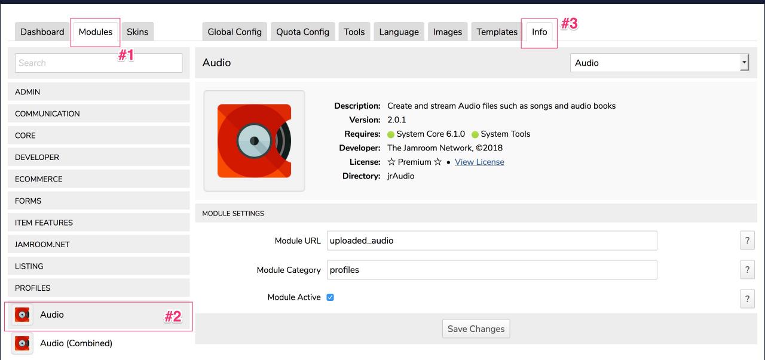Focus the Module URL text field
Screen dimensions: 765x360
(x=491, y=241)
